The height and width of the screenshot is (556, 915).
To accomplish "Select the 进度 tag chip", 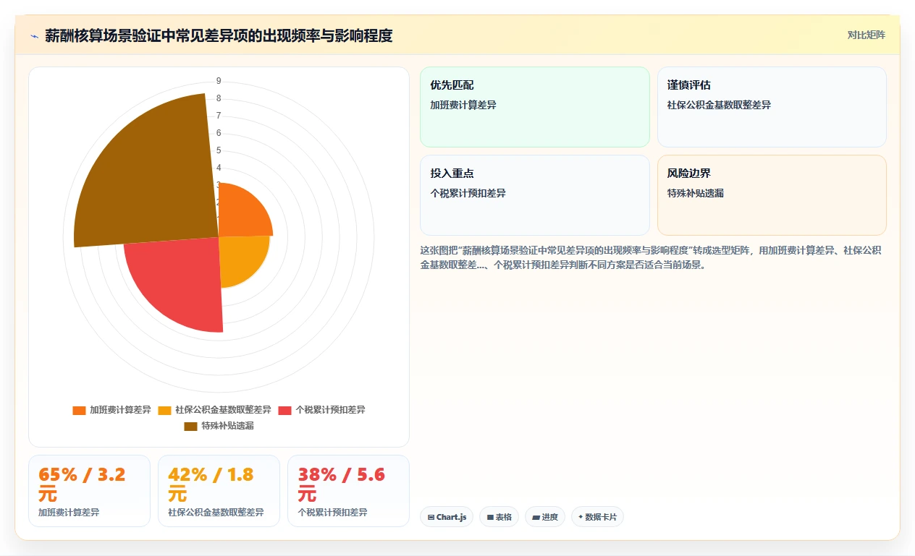I will click(545, 517).
